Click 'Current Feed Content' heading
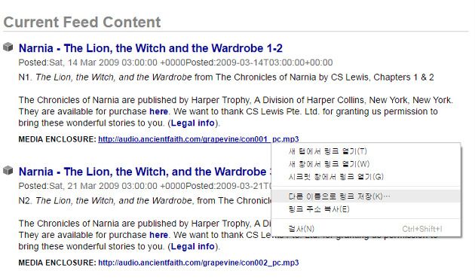The height and width of the screenshot is (280, 475). (82, 23)
